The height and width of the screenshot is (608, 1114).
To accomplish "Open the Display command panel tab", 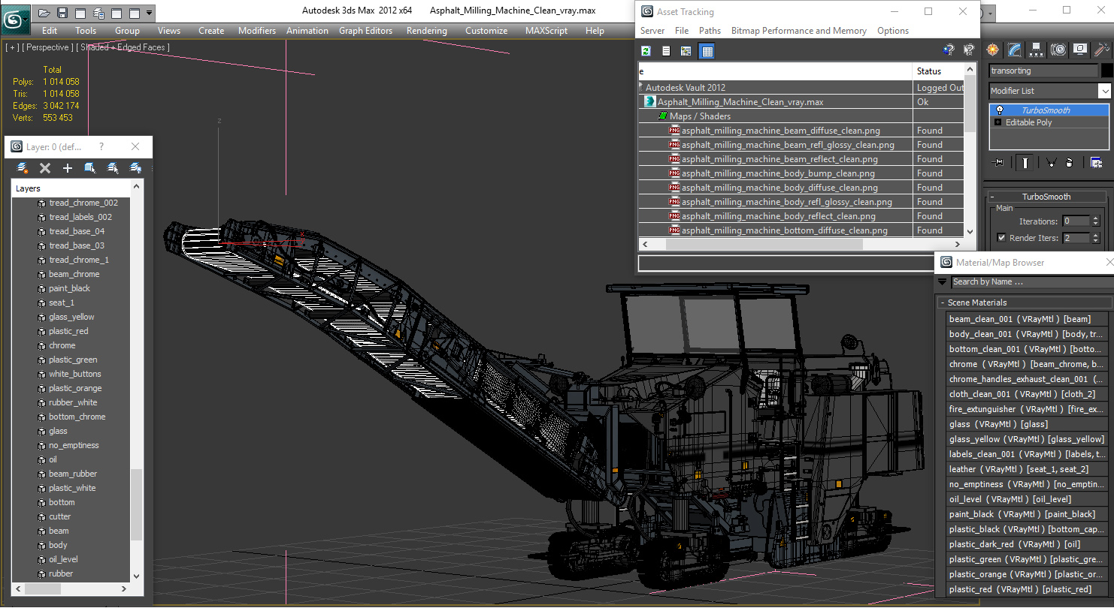I will coord(1080,50).
